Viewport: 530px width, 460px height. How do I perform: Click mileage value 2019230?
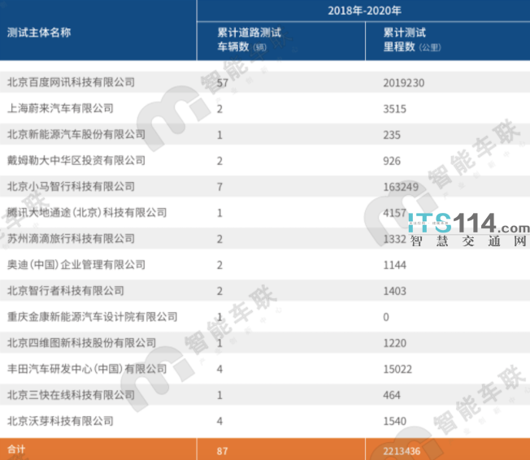coord(403,83)
